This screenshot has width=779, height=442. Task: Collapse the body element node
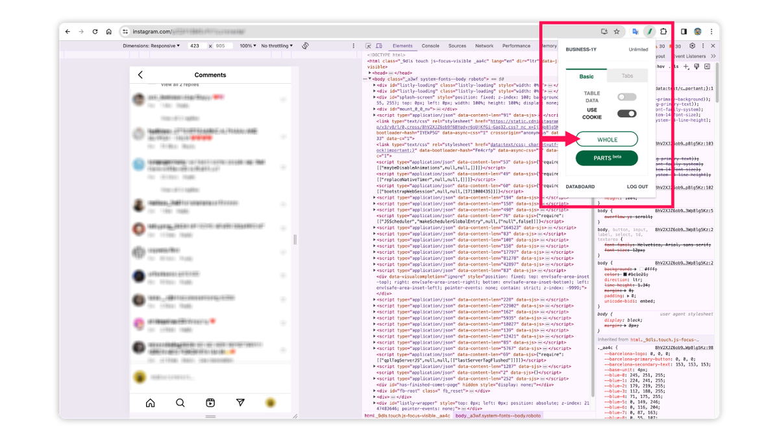[370, 79]
